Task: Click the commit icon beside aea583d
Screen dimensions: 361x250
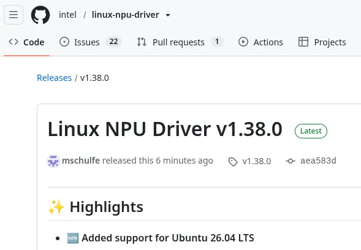Action: coord(291,161)
